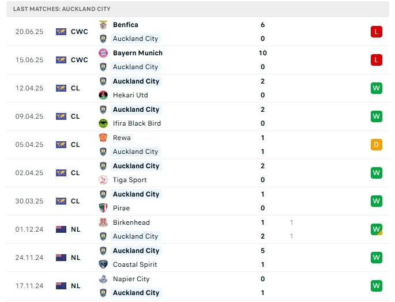This screenshot has width=395, height=302.
Task: Click the Napier City crest icon
Action: pyautogui.click(x=103, y=279)
